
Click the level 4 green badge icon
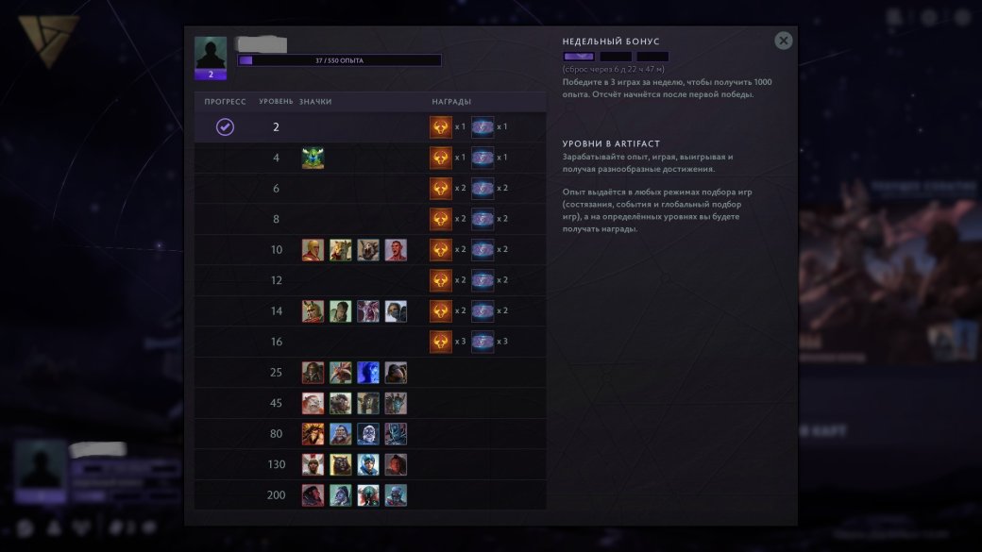pos(313,158)
